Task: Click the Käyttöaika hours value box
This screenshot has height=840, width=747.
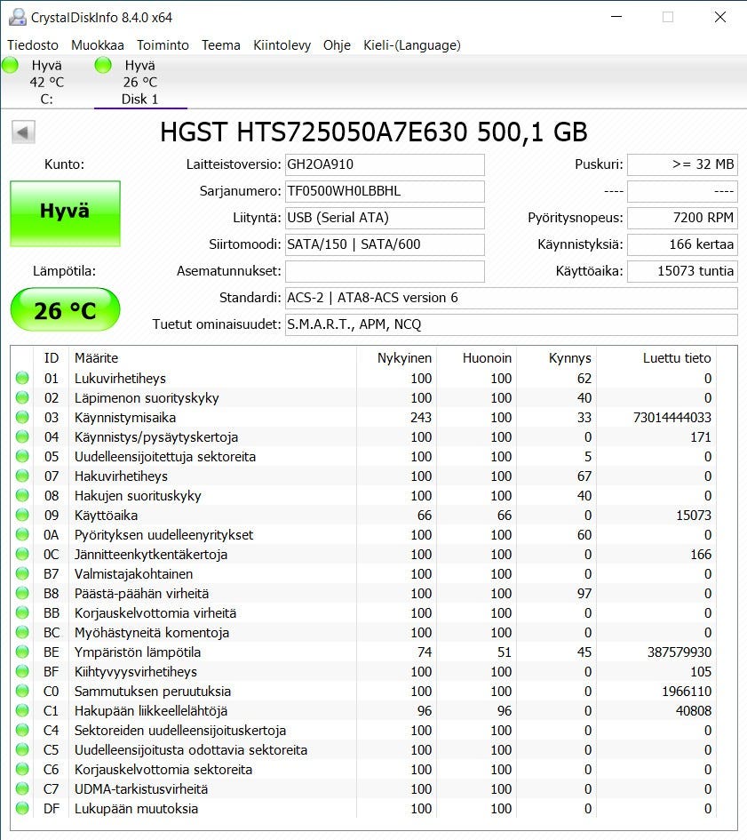Action: pos(681,271)
